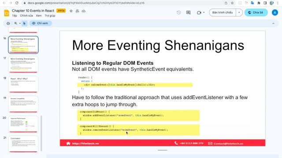Select slide 18 React Why thumbnail
This screenshot has height=158, width=282.
tap(23, 85)
